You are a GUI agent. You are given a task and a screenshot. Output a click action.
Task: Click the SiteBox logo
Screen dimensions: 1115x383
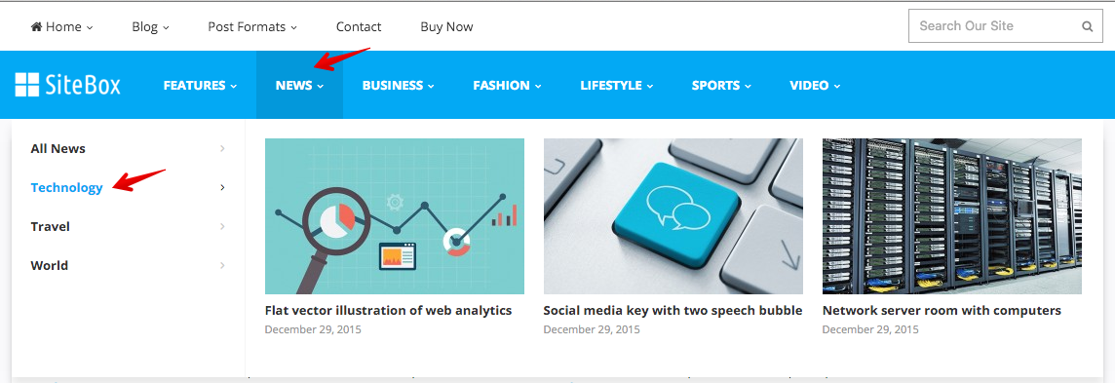(x=67, y=85)
